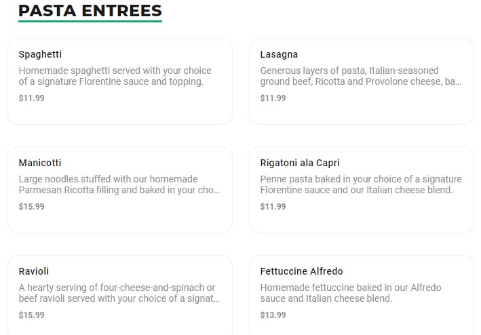Click the Fettuccine Alfredo description text
Image resolution: width=481 pixels, height=335 pixels.
click(349, 293)
